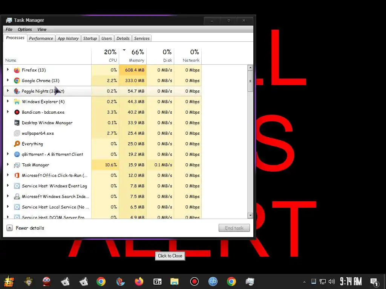386x289 pixels.
Task: Click the 10.6% CPU cell
Action: (x=105, y=165)
